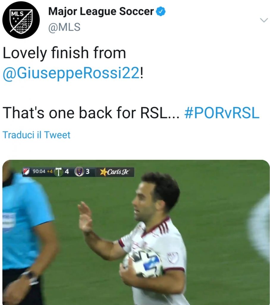Open the @GiuseppeRossi22 mention

point(71,73)
